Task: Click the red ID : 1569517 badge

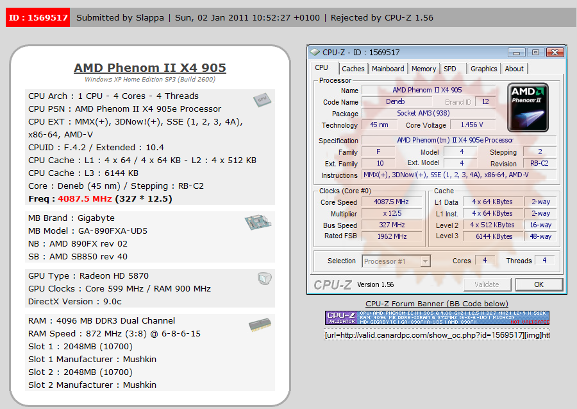Action: [38, 18]
